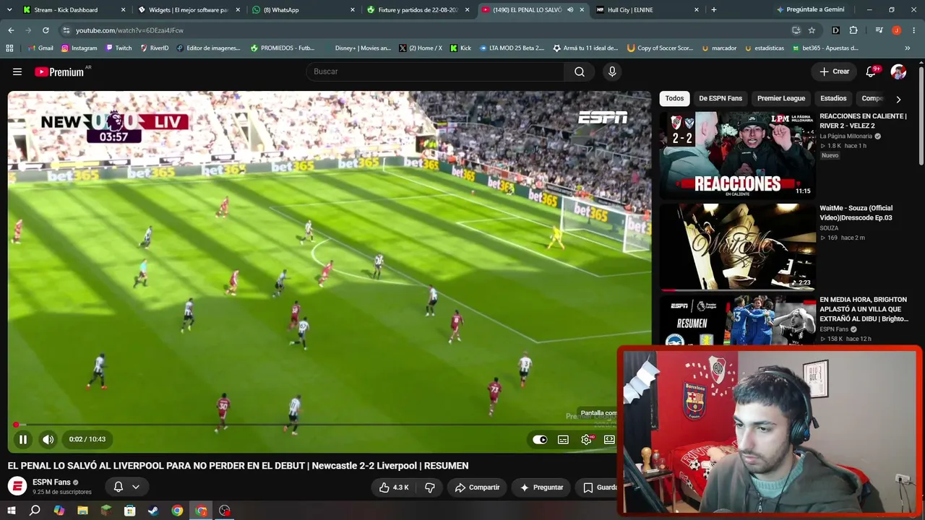Select the Todos filter chip

[674, 98]
